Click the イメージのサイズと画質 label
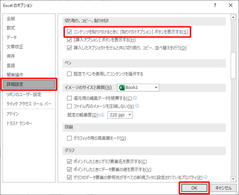The width and height of the screenshot is (239, 195). (x=88, y=87)
